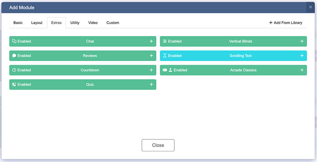Click the Quiz module's checkered icon
Viewport: 317px width, 162px height.
pos(14,84)
